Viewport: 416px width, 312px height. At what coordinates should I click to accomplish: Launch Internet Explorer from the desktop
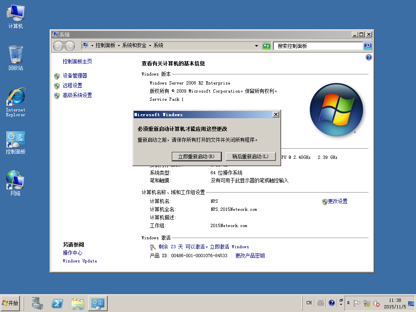pos(15,102)
